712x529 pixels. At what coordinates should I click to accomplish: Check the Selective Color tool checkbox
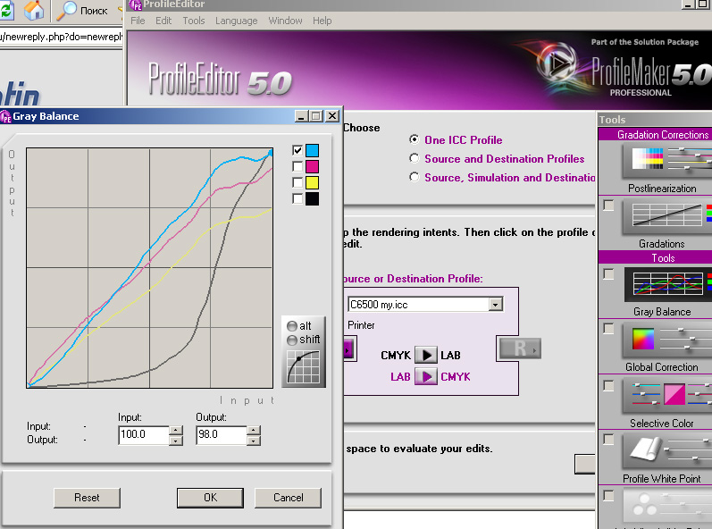[x=608, y=385]
